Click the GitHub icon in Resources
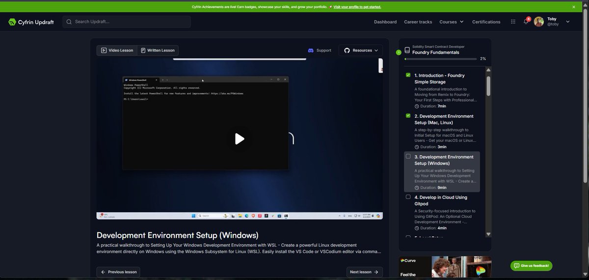 tap(347, 50)
